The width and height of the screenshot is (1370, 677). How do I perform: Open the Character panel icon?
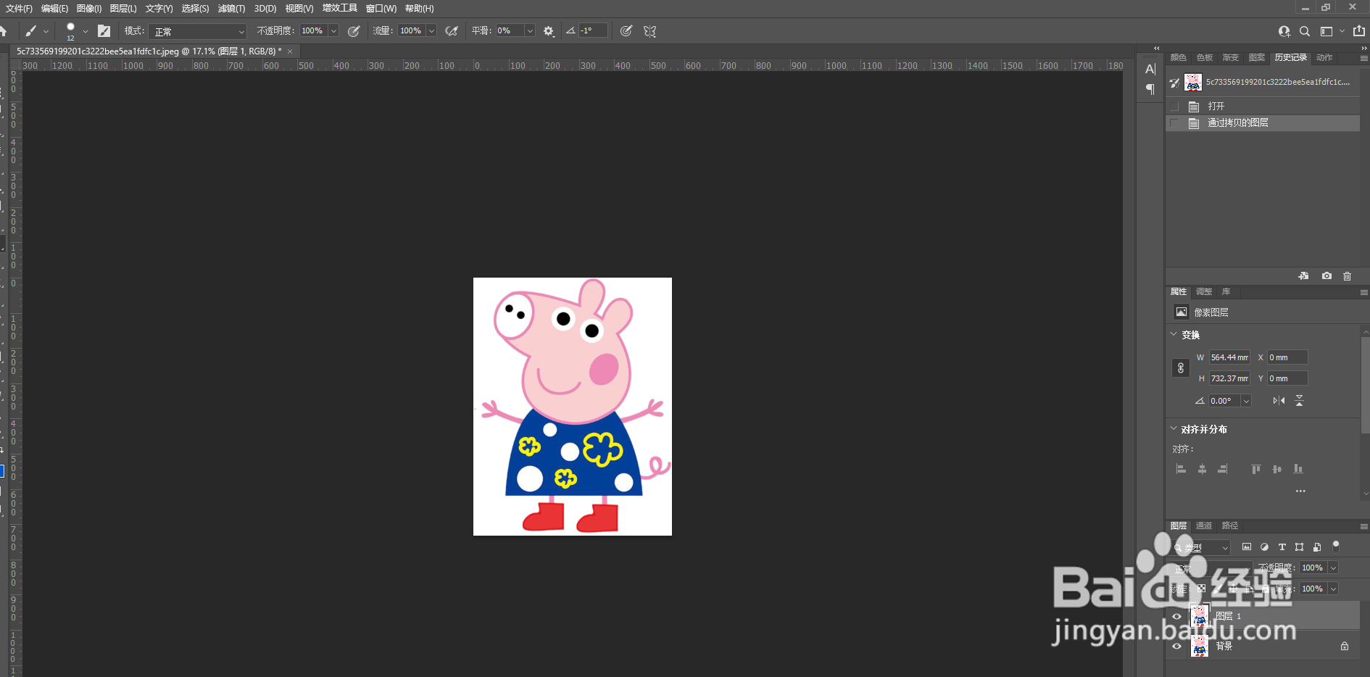click(x=1150, y=70)
